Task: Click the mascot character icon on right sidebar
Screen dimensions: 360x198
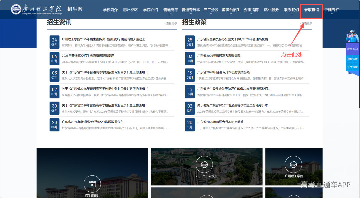Action: click(352, 36)
